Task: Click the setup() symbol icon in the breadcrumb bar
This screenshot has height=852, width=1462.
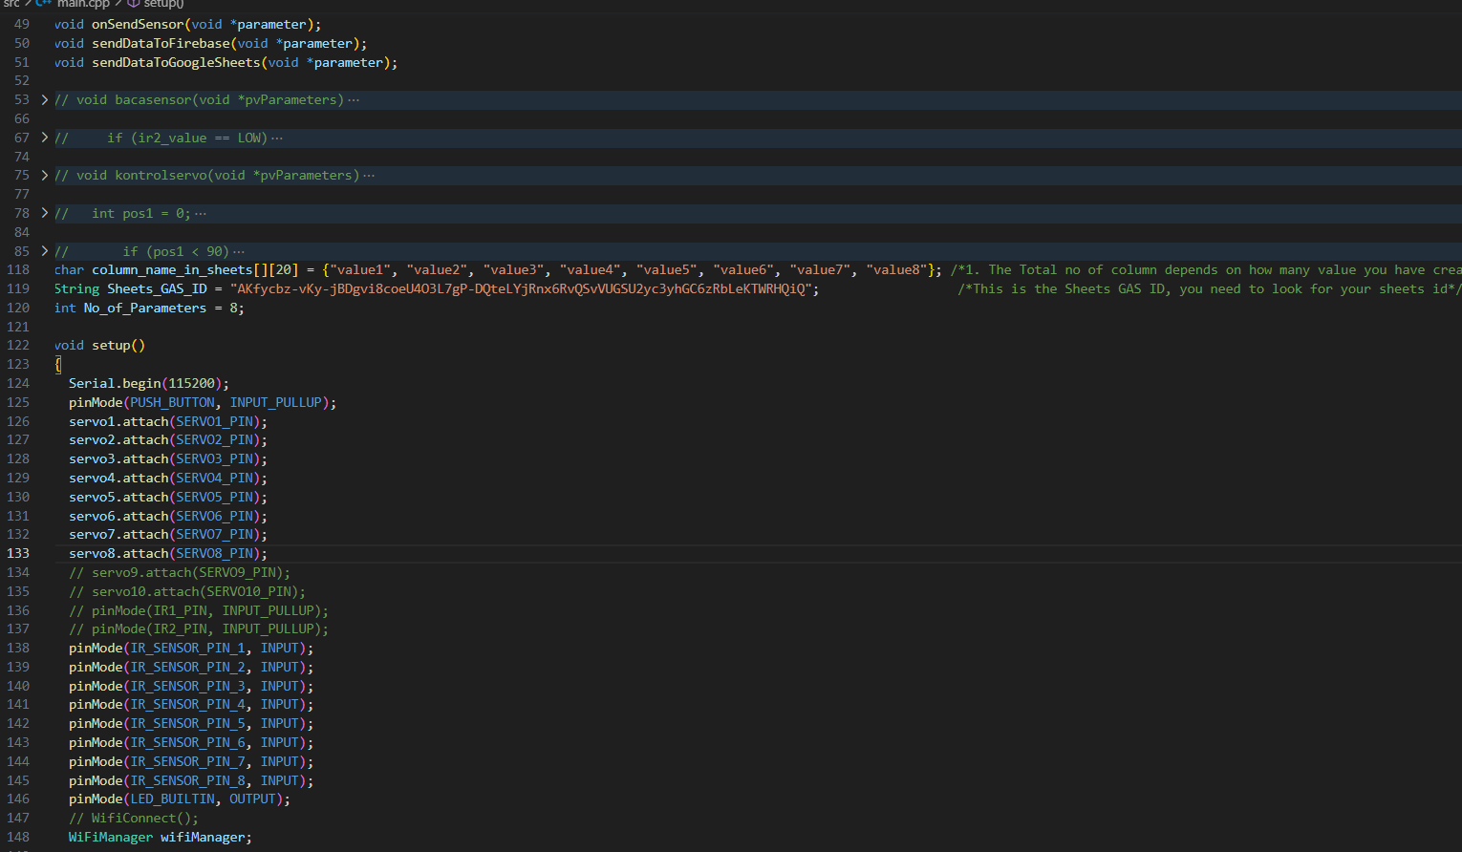Action: (x=132, y=5)
